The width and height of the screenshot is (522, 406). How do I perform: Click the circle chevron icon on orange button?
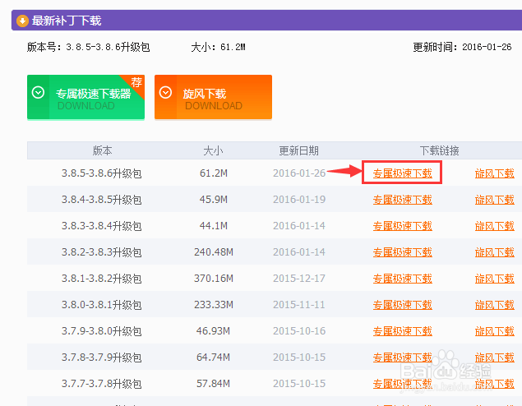point(165,92)
